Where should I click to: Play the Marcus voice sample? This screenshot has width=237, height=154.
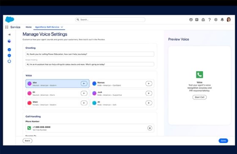[x=149, y=84]
